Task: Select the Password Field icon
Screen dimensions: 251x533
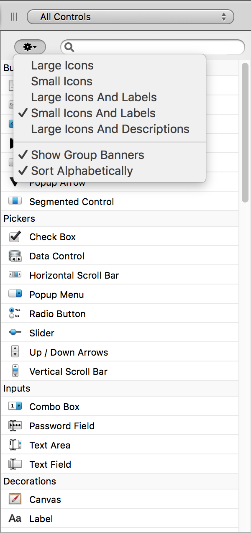Action: [x=15, y=425]
